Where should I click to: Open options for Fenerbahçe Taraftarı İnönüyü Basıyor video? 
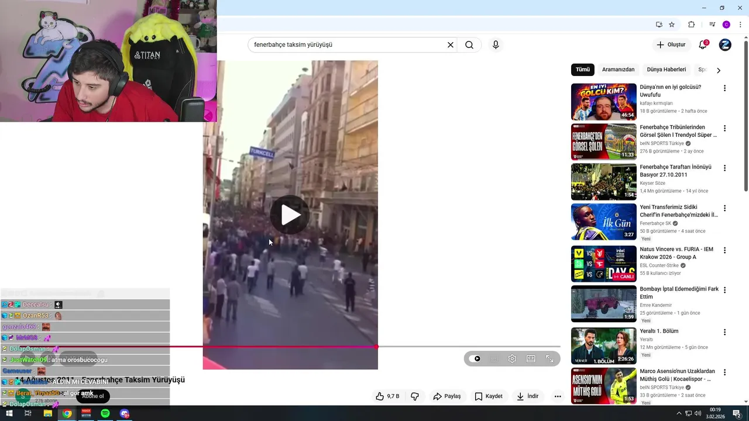[x=724, y=168]
